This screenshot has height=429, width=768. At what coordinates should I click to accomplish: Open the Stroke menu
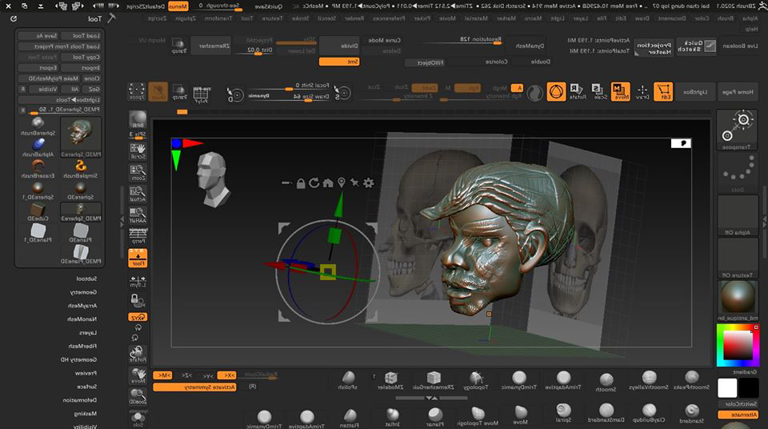[300, 18]
